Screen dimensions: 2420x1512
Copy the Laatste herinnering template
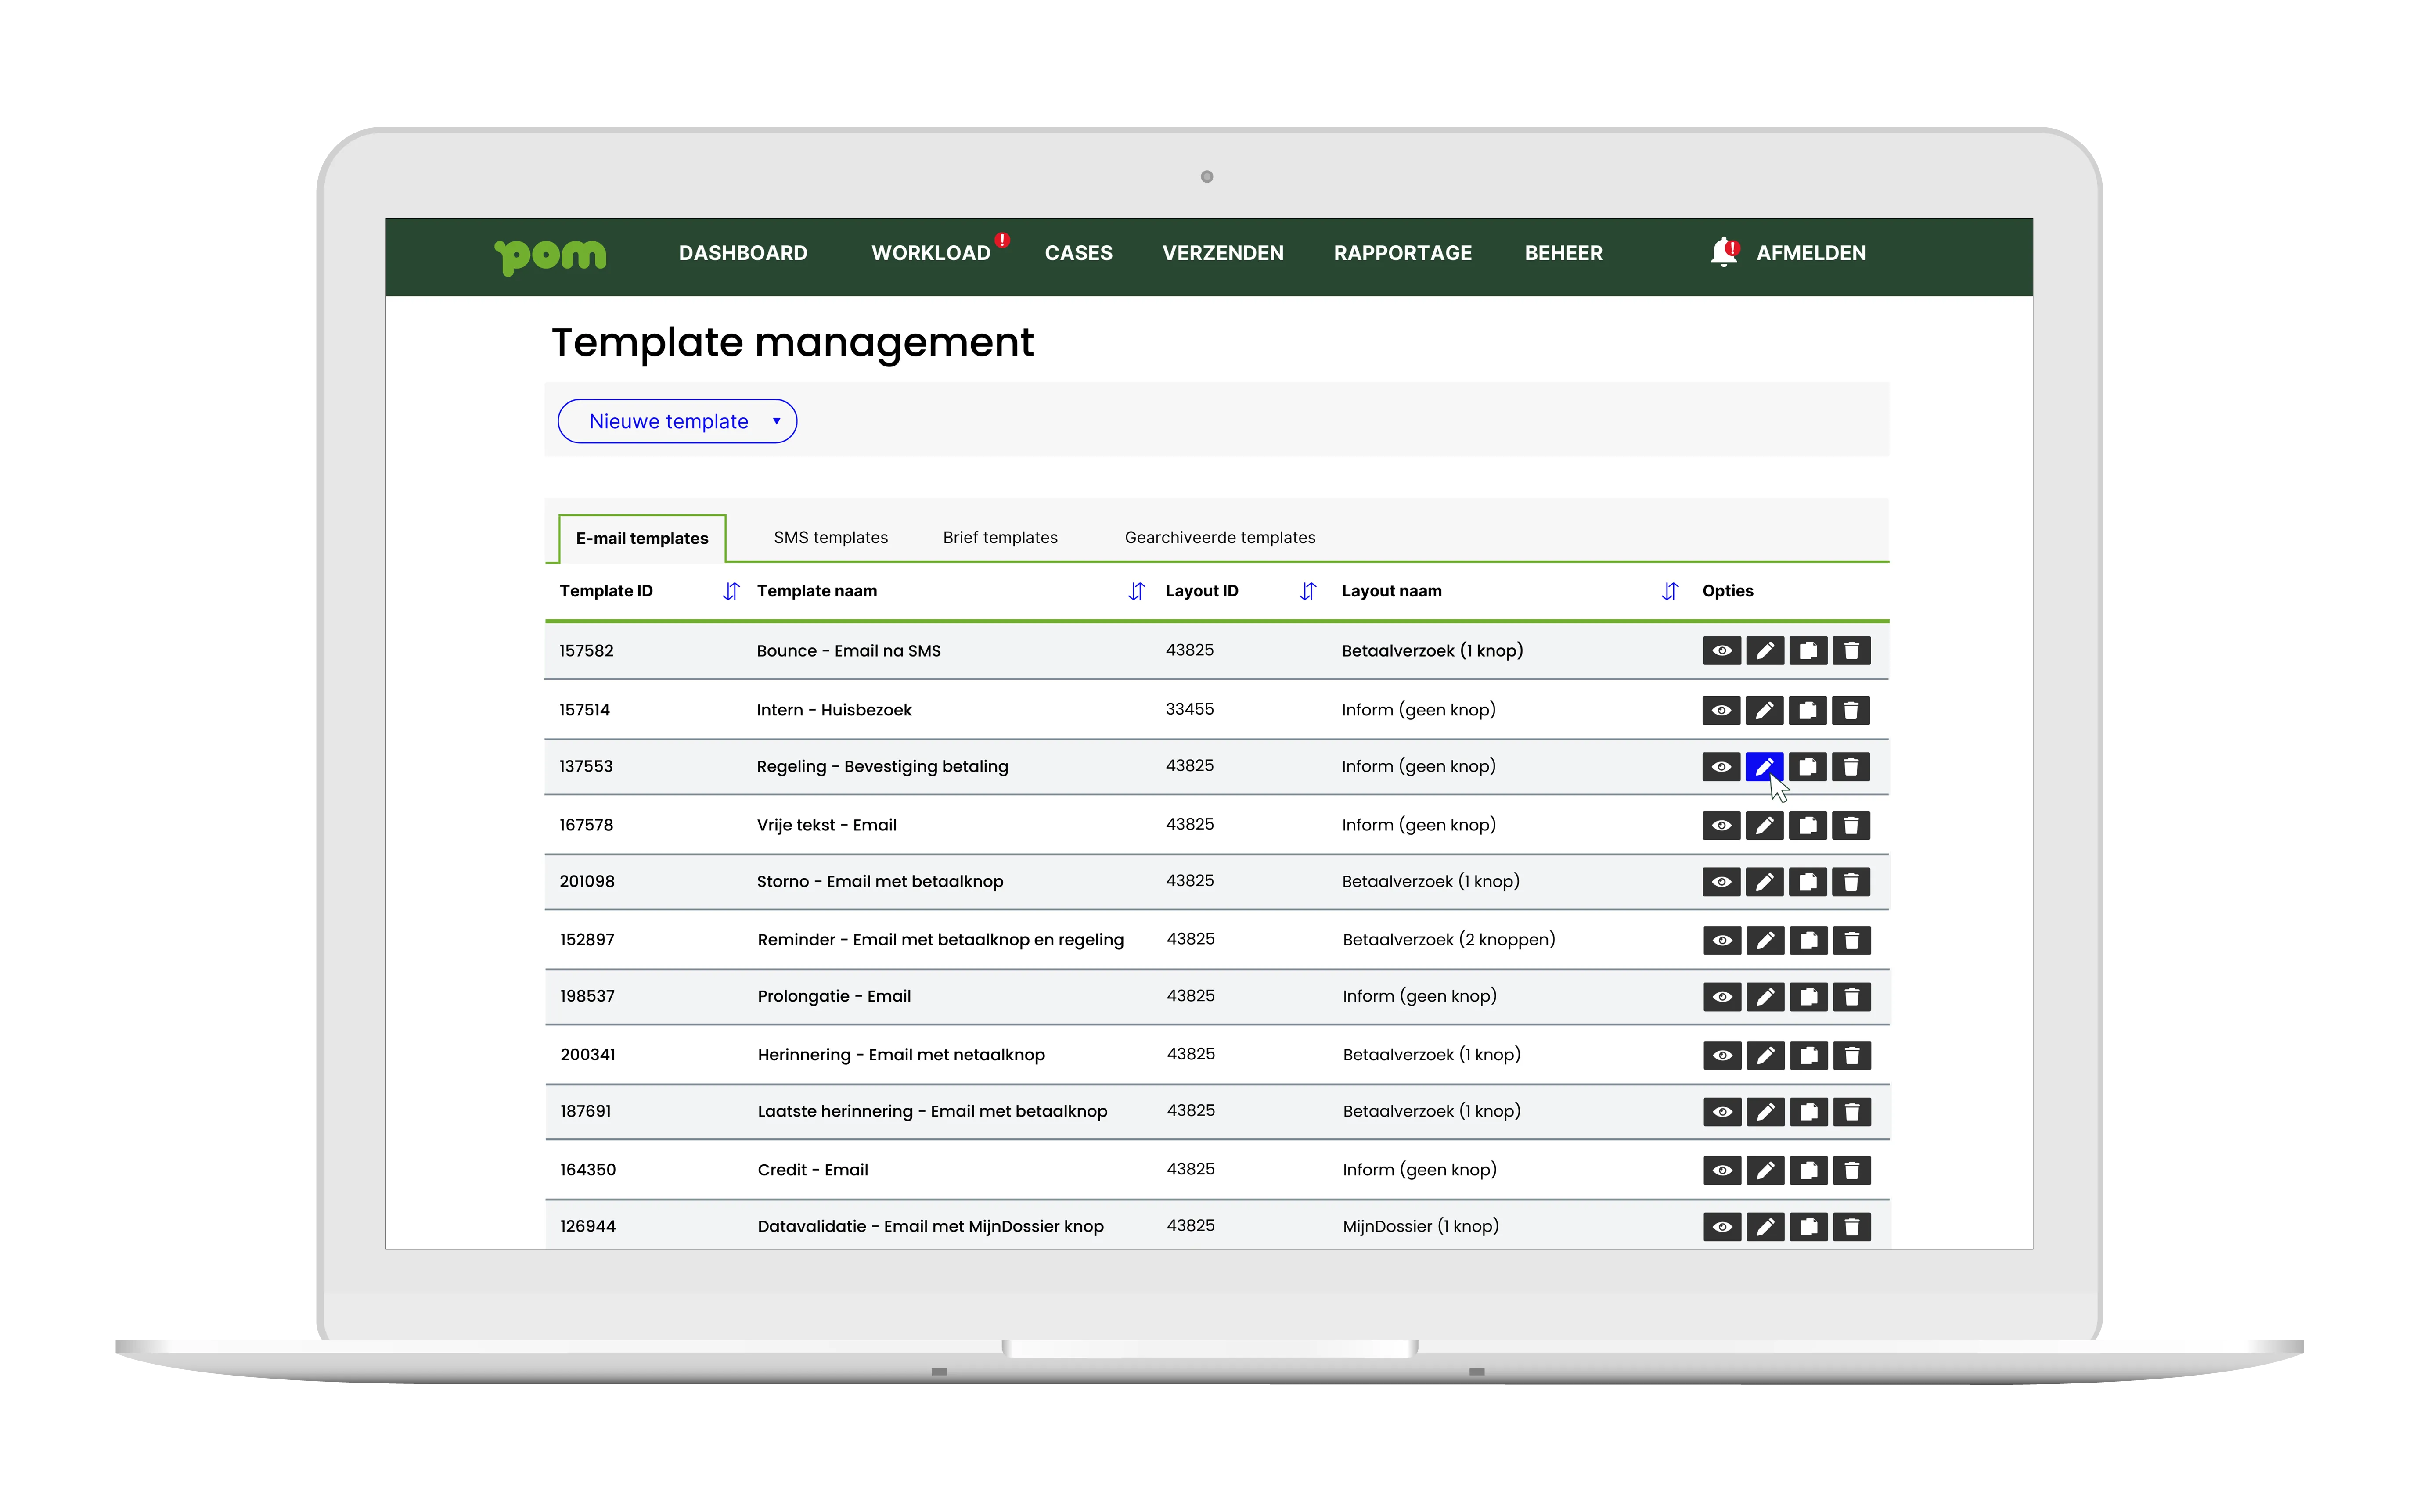click(x=1809, y=1112)
